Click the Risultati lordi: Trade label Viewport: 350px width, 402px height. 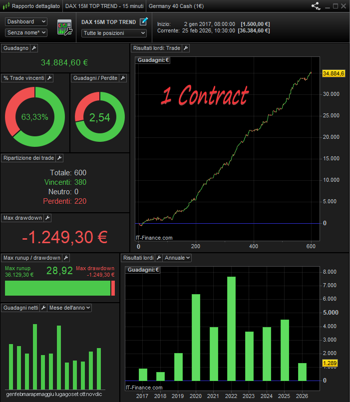[x=156, y=48]
